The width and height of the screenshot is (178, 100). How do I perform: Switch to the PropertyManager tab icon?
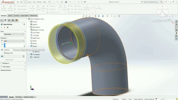5,20
